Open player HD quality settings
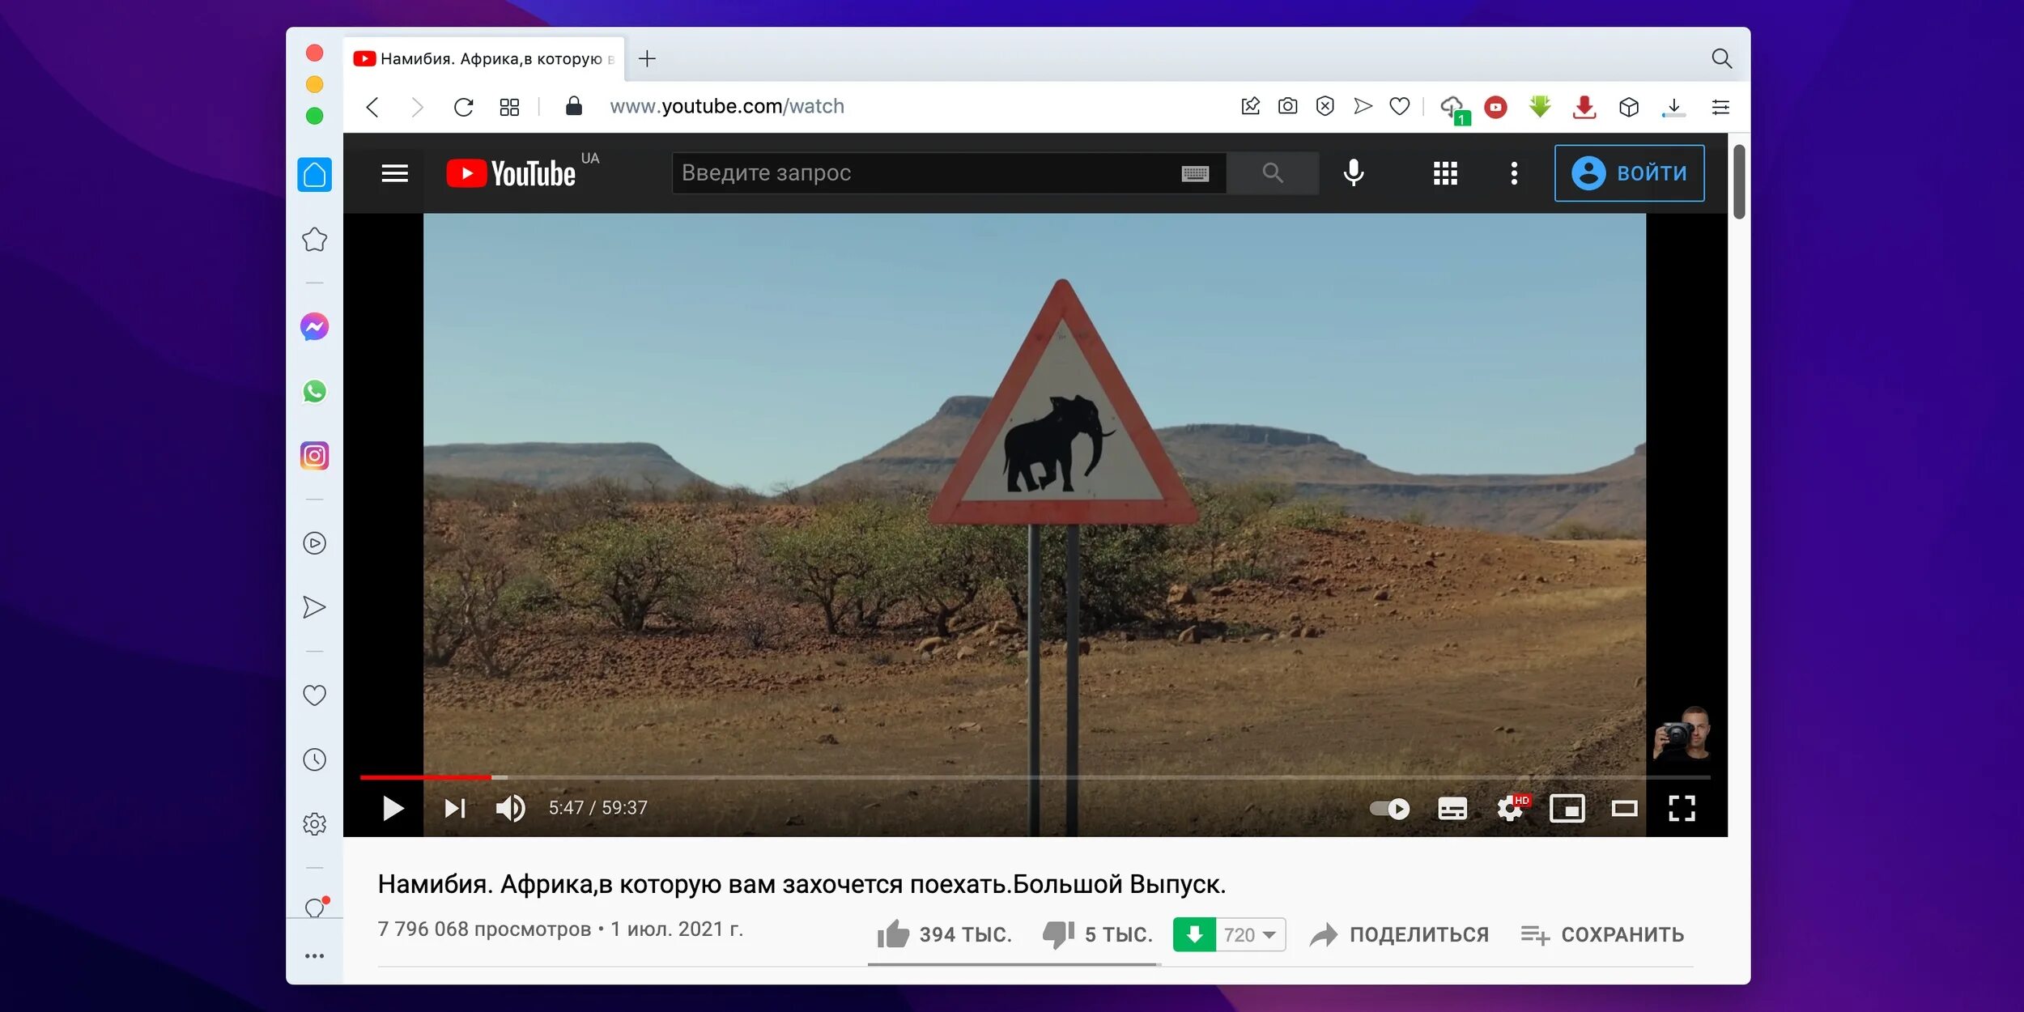 [x=1512, y=807]
